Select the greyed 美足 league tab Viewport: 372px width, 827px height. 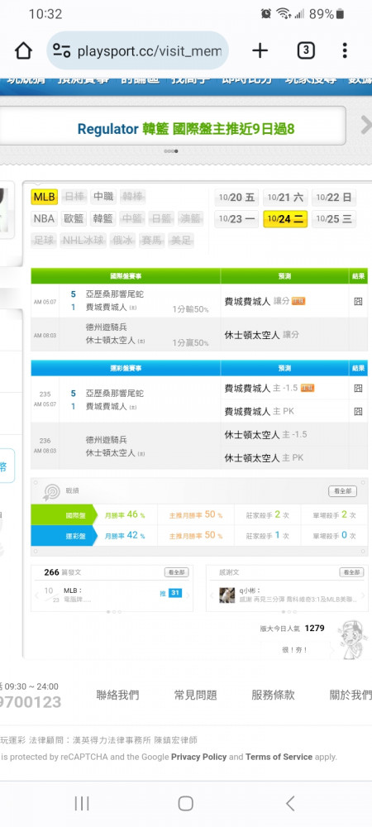coord(181,241)
